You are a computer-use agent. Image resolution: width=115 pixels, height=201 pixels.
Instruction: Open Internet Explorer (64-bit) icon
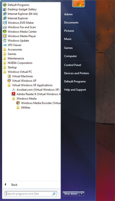5,14
